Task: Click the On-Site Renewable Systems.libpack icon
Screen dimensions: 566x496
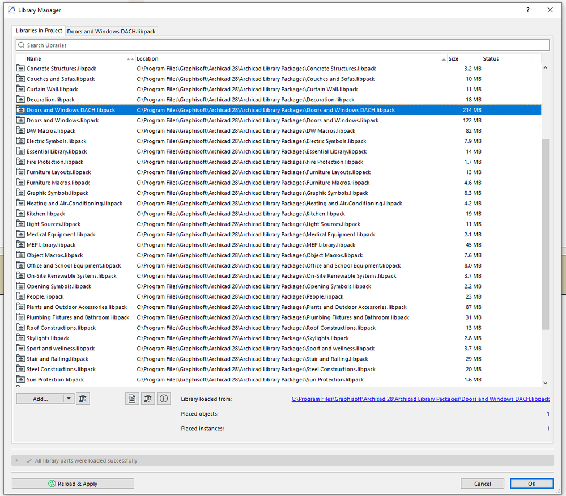Action: pos(20,275)
